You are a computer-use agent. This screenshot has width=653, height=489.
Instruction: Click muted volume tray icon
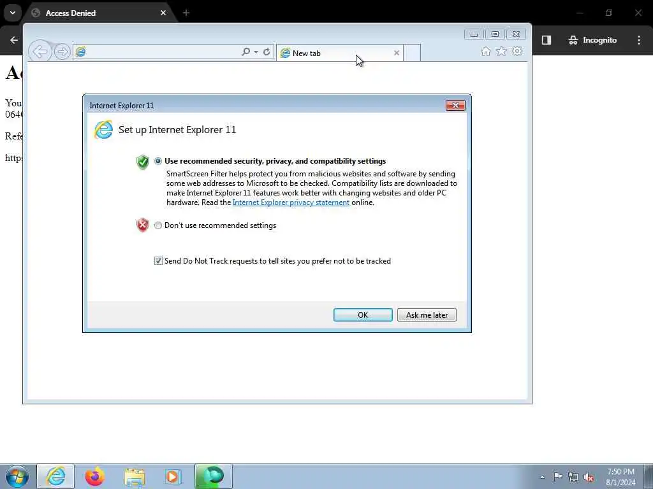[589, 477]
